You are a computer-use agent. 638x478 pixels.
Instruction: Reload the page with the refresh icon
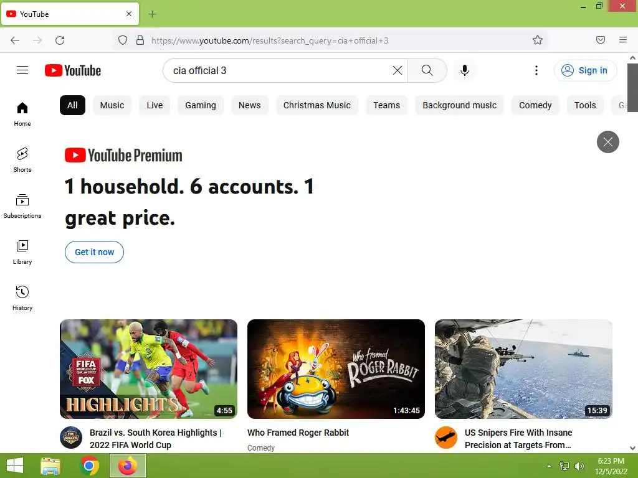coord(60,40)
